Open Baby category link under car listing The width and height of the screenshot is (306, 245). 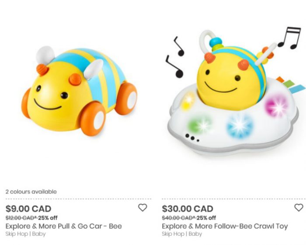point(38,234)
